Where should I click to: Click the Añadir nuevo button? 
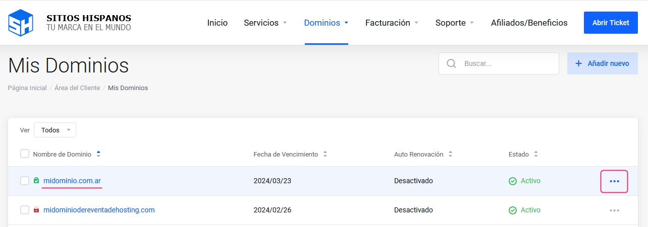(x=602, y=64)
